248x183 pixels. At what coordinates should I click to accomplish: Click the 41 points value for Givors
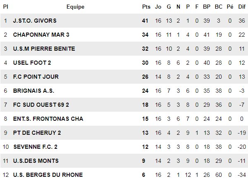[145, 21]
